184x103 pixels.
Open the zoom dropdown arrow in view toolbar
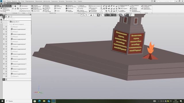[89, 15]
